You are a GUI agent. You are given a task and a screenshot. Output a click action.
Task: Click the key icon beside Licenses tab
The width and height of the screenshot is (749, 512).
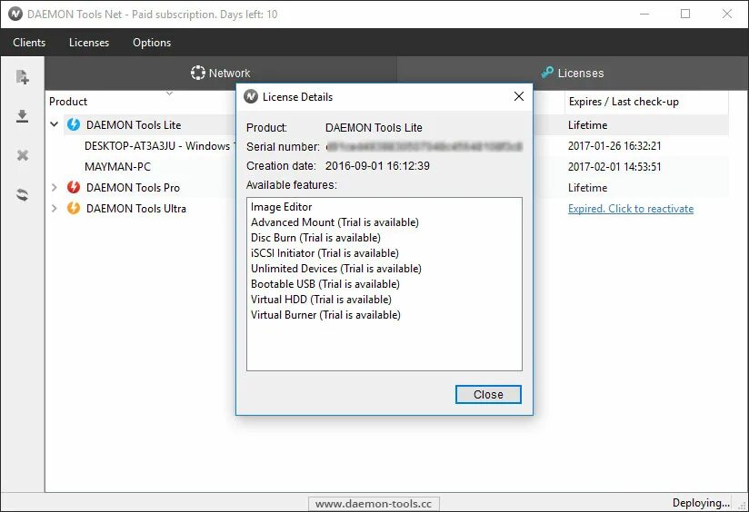click(547, 72)
